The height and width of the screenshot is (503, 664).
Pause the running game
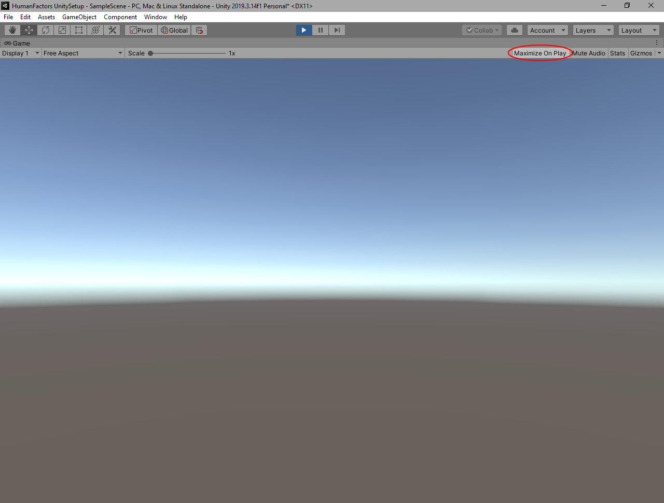coord(321,30)
